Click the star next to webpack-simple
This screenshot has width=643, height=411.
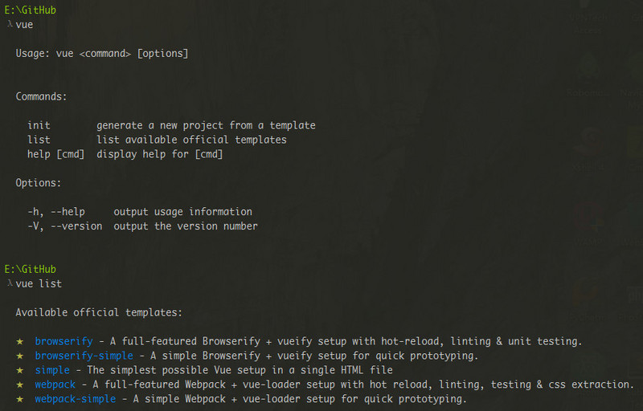pyautogui.click(x=21, y=399)
